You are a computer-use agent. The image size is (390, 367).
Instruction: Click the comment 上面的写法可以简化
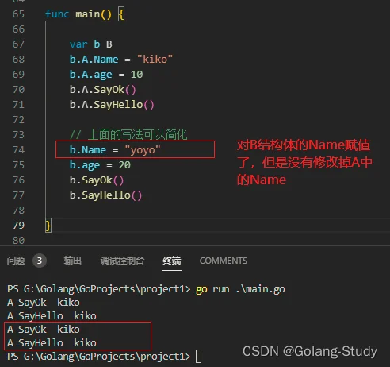click(x=128, y=134)
